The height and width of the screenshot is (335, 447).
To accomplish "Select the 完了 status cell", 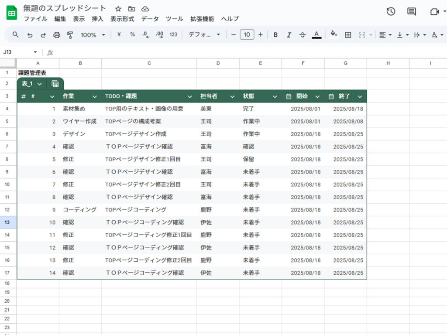I will pyautogui.click(x=261, y=109).
